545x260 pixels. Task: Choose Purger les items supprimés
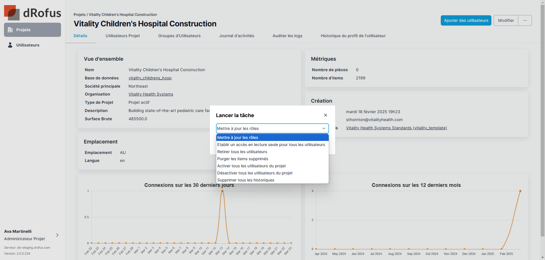click(x=243, y=159)
